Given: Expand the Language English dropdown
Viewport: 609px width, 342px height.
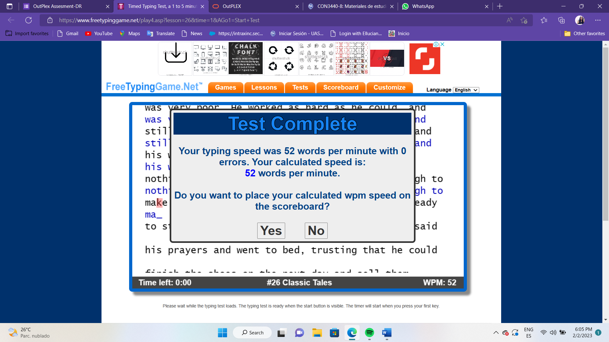Looking at the screenshot, I should tap(466, 90).
